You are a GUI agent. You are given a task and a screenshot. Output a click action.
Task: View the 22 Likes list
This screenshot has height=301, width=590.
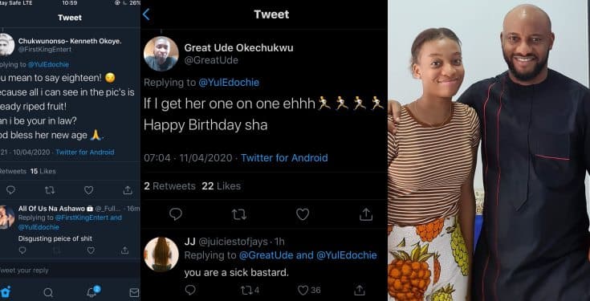222,186
